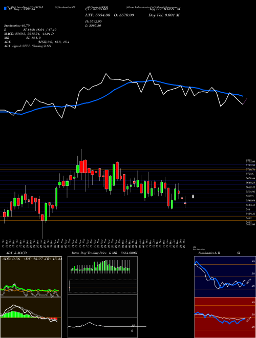Select the O: 5570.00 open price
This screenshot has height=338, width=256.
tap(124, 15)
